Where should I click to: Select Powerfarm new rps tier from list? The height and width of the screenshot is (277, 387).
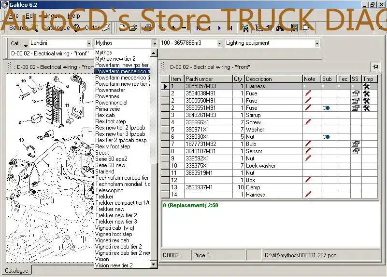pos(122,65)
